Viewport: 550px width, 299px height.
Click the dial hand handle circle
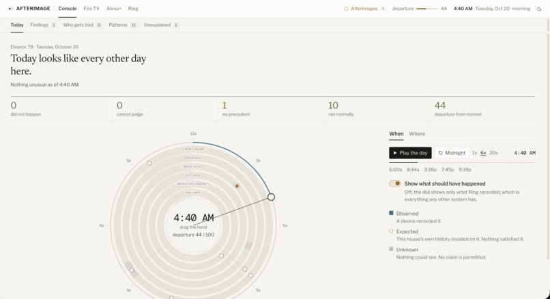[x=271, y=197]
